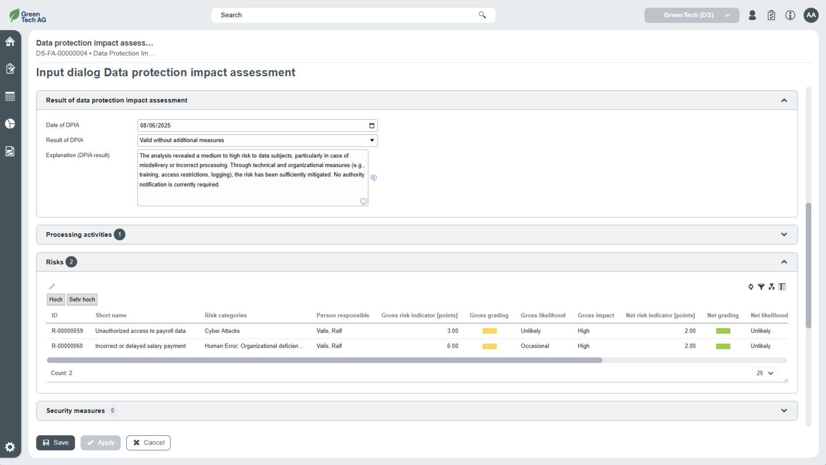
Task: Click the Short name column header
Action: tap(111, 315)
